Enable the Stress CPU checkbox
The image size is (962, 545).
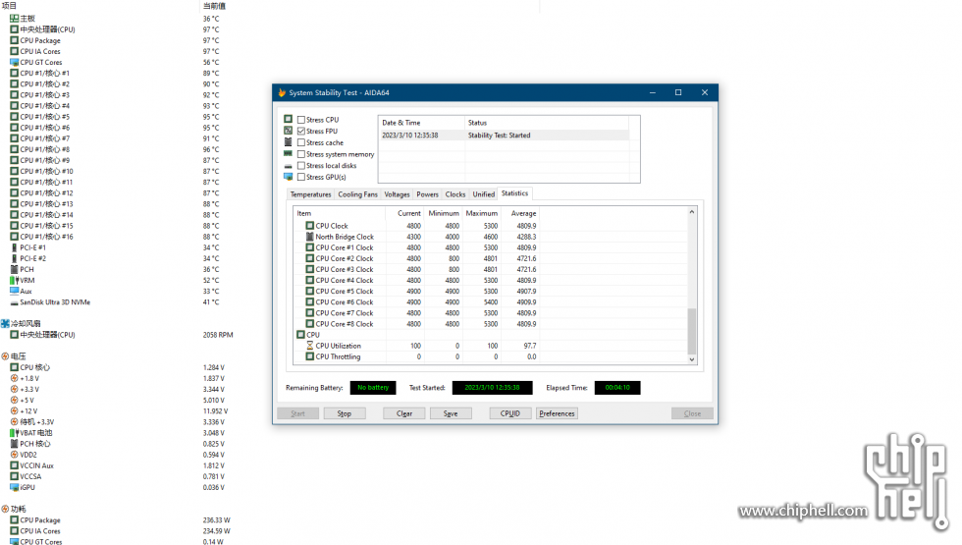coord(301,120)
